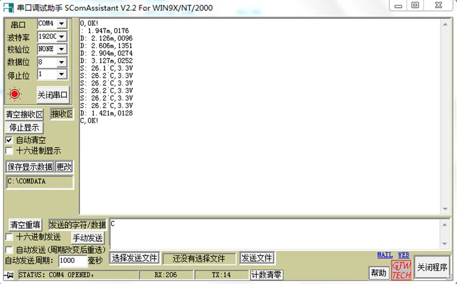
Task: Click the RX:206 counter in status bar
Action: tap(166, 275)
